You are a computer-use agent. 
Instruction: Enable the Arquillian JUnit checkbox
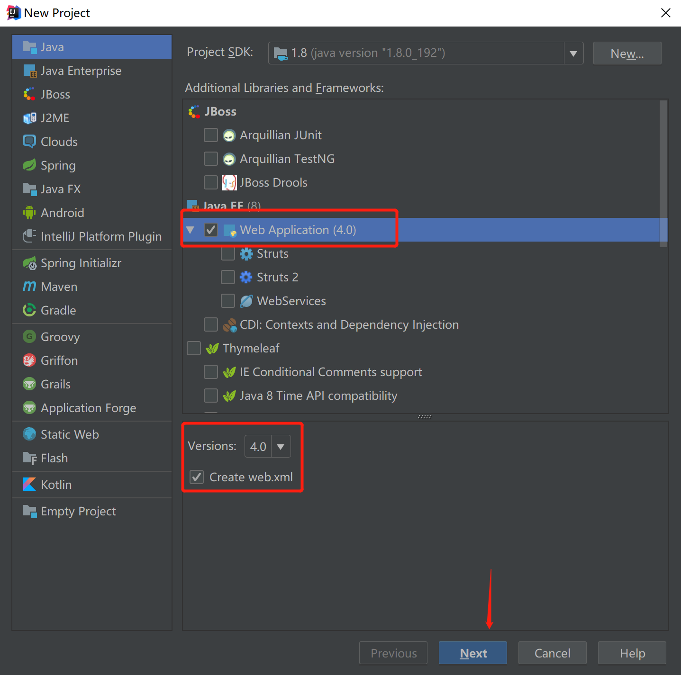211,135
